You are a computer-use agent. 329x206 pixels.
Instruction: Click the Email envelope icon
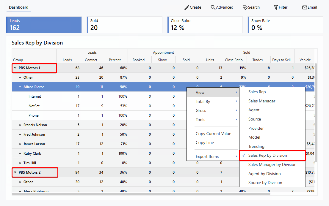tap(305, 7)
